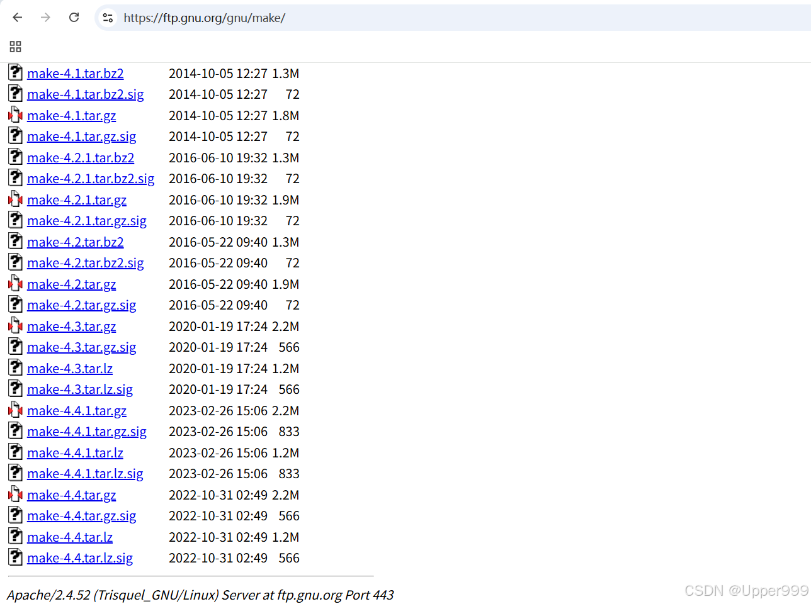The image size is (811, 604).
Task: Open make-4.4.tar.lz.sig link
Action: (80, 558)
